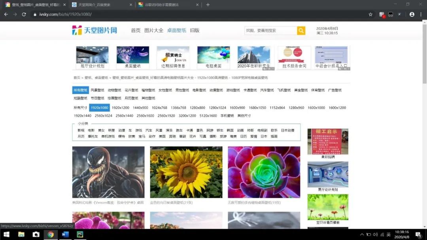Viewport: 427px width, 240px height.
Task: Select the 1920x1200 resolution filter
Action: tap(120, 107)
